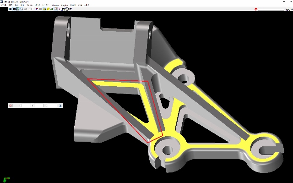This screenshot has height=183, width=293.
Task: Toggle the highlighted gray view toolbar button
Action: click(56, 9)
